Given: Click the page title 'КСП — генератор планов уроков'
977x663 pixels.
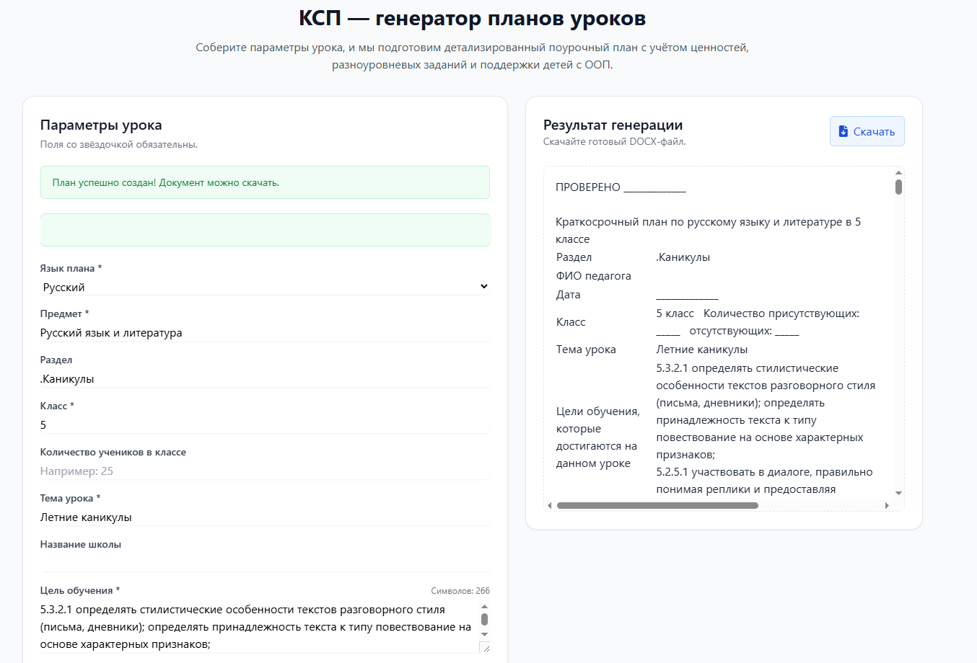Looking at the screenshot, I should [472, 18].
